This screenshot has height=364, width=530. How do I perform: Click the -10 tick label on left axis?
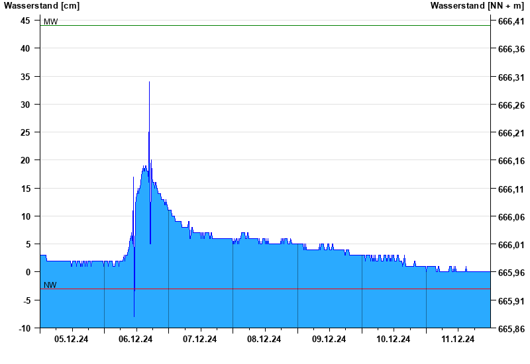coord(23,328)
